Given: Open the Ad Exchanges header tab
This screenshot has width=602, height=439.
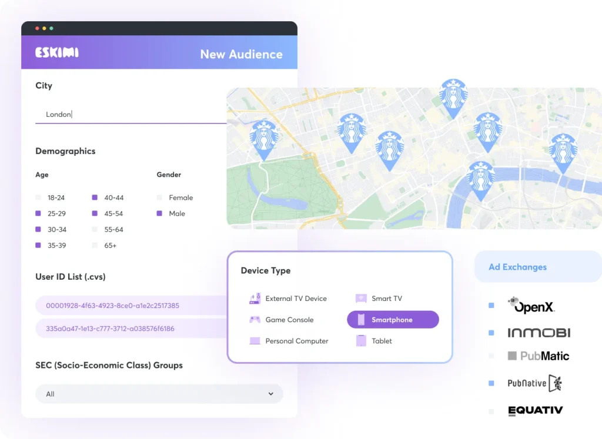Looking at the screenshot, I should coord(538,267).
